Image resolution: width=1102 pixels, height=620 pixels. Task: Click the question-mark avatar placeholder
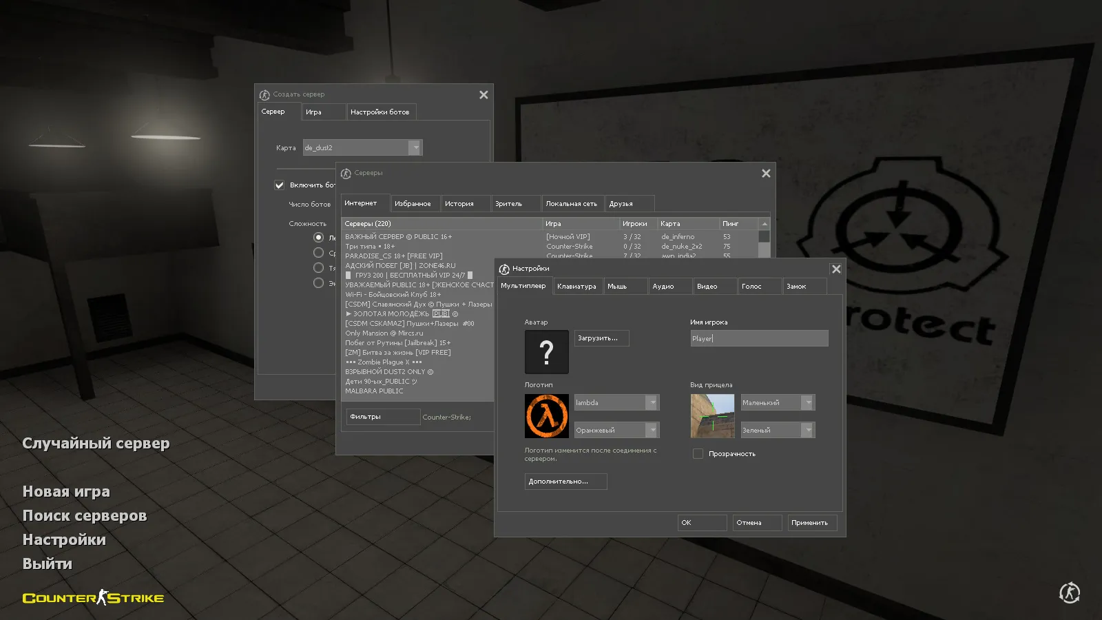(546, 351)
